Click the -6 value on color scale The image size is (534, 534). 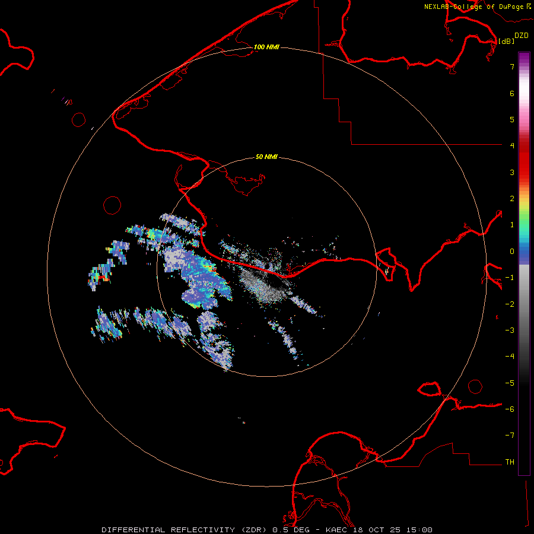coord(510,409)
